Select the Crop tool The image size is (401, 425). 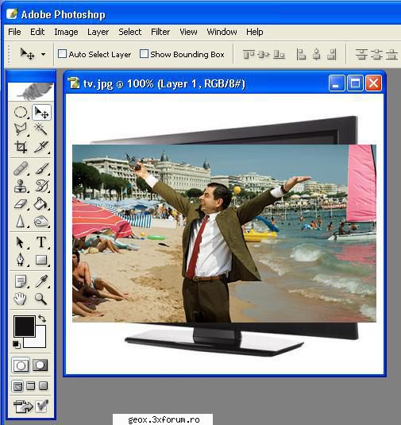click(21, 147)
